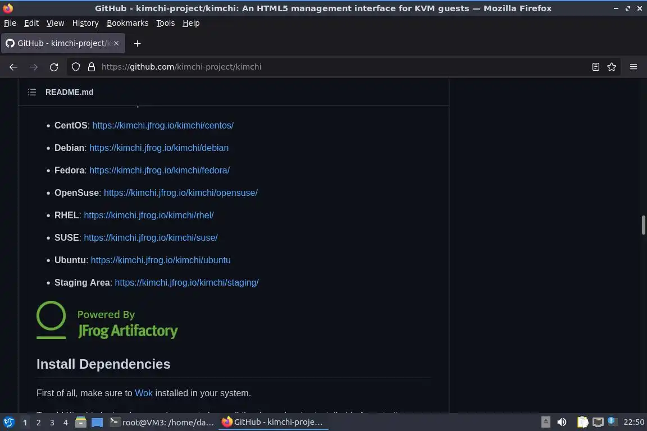Open the View menu
This screenshot has height=431, width=647.
pyautogui.click(x=55, y=23)
